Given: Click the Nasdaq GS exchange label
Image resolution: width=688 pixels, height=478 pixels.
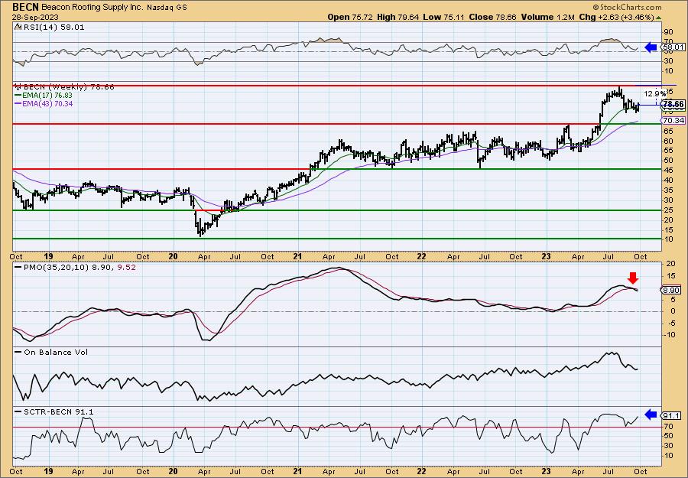Looking at the screenshot, I should 167,7.
